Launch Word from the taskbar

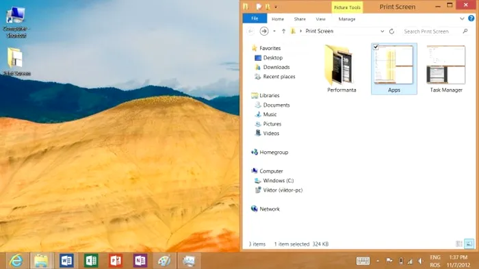pyautogui.click(x=66, y=261)
